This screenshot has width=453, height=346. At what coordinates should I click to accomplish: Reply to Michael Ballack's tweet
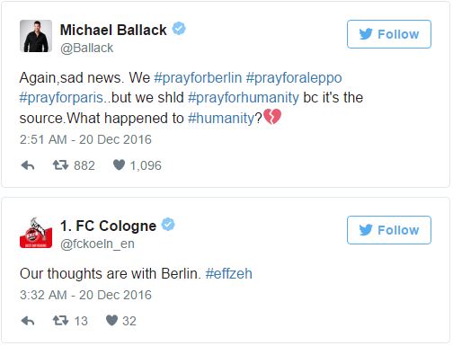(28, 165)
